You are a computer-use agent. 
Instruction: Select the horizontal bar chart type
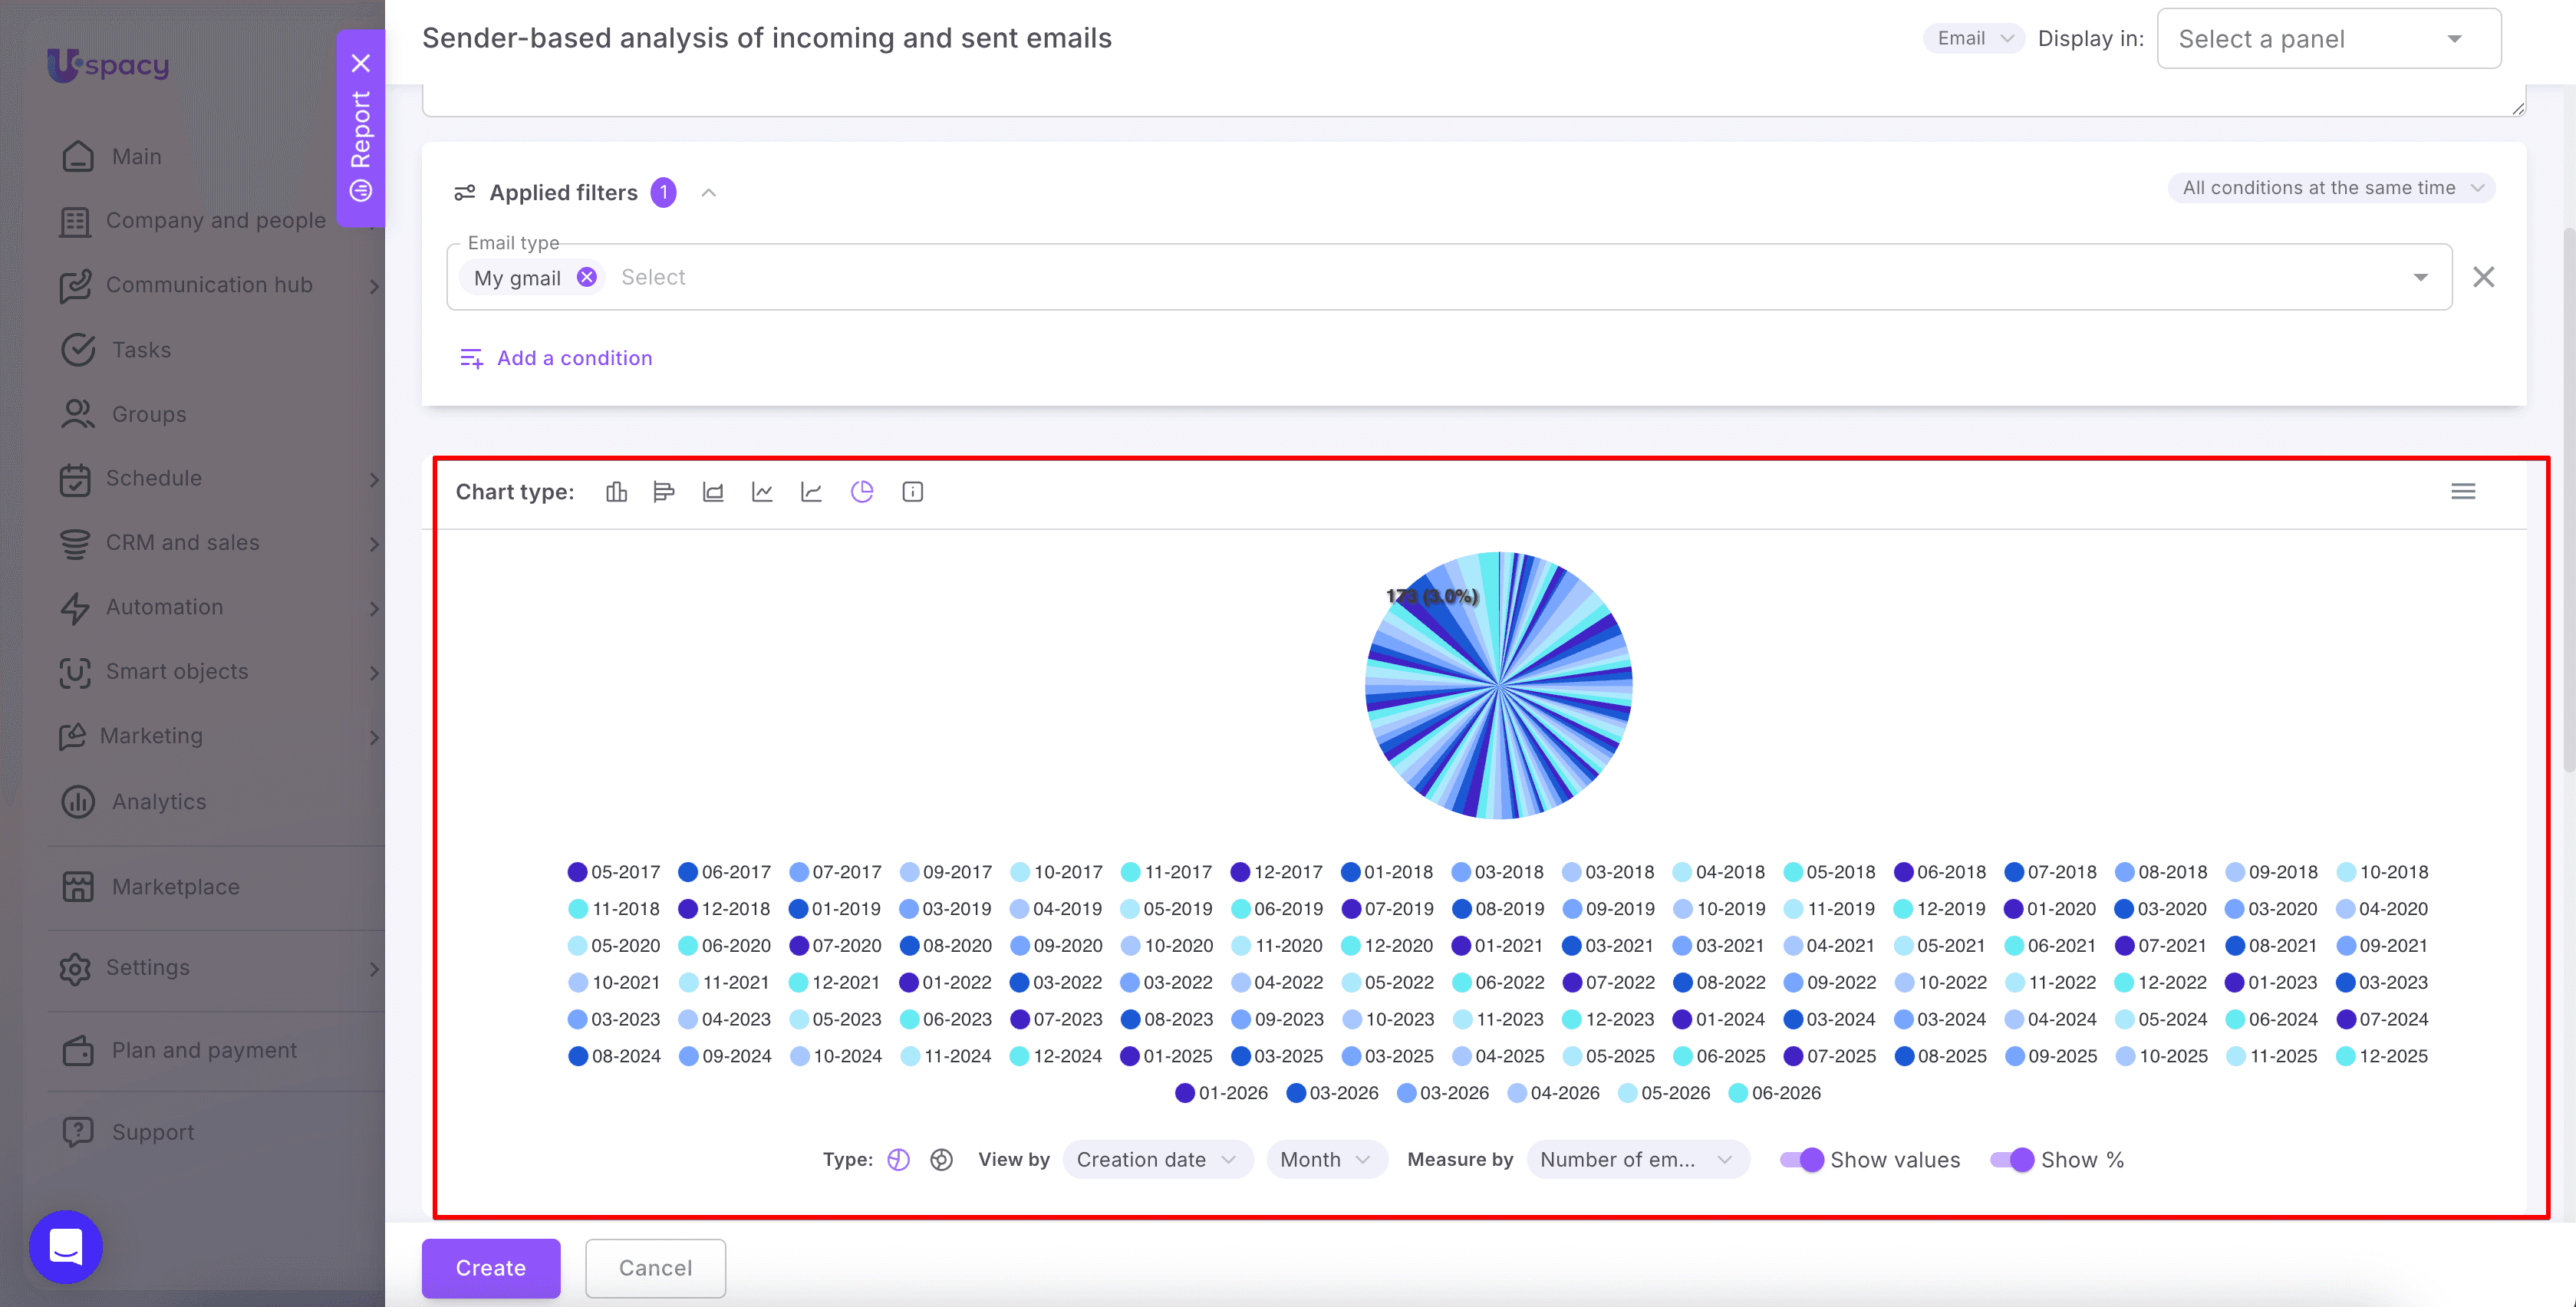664,491
